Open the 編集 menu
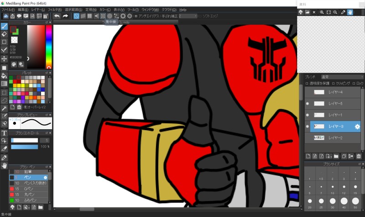 23,10
